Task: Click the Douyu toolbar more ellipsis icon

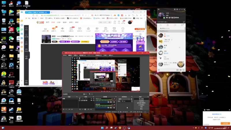Action: pyautogui.click(x=123, y=28)
